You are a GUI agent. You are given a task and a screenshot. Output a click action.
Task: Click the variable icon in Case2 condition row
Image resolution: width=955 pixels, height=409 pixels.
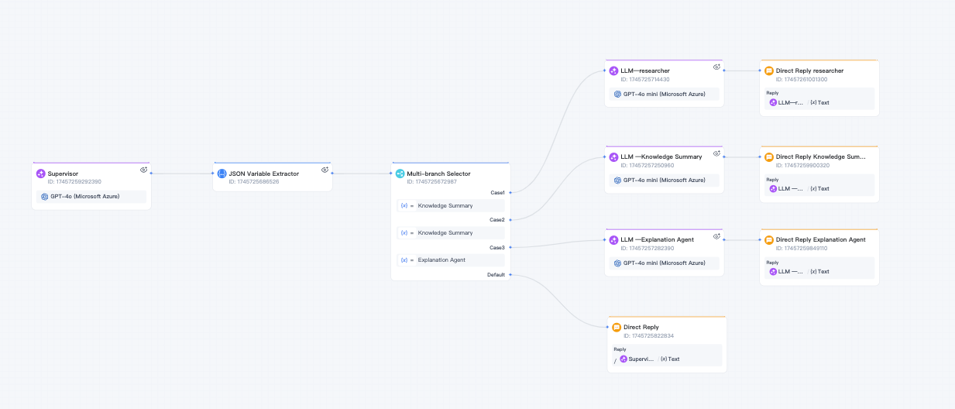pos(404,232)
